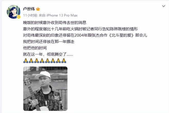Screen dimensions: 169x113
Task: Open the username 卢世伟 link
Action: [29, 9]
